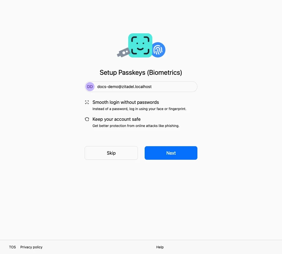Screen dimensions: 282x254
Task: Open the Privacy policy link
Action: pos(31,247)
